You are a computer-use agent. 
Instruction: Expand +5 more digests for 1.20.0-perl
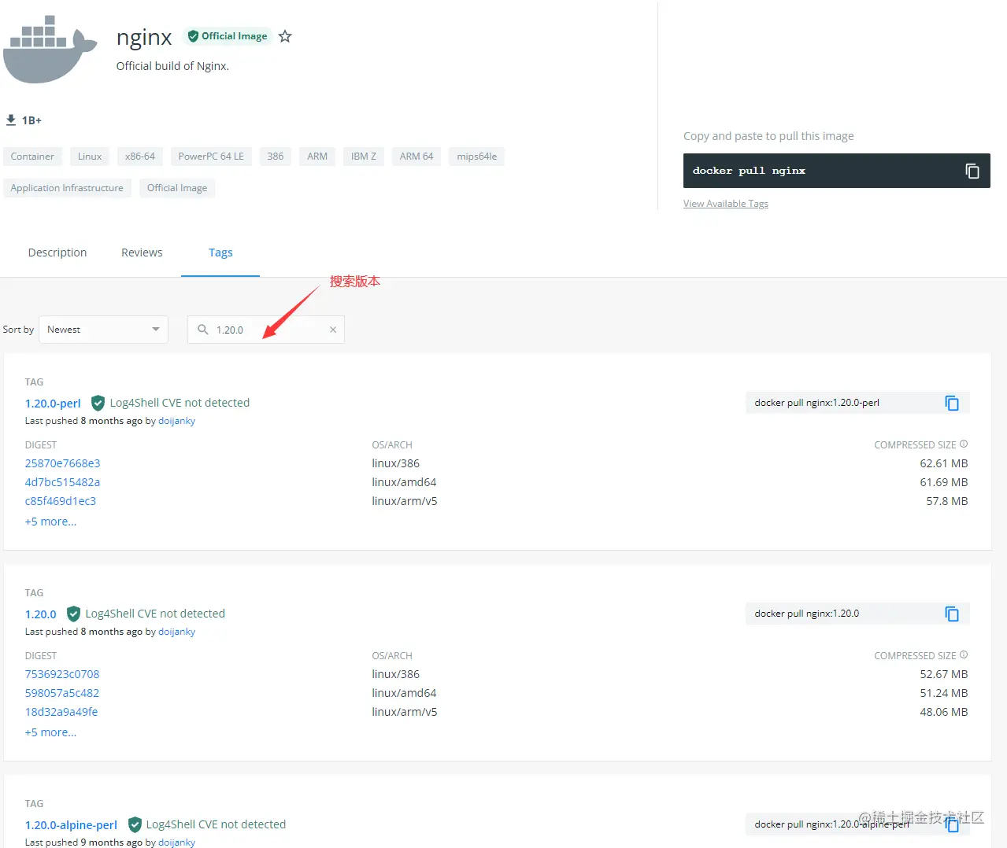point(50,522)
